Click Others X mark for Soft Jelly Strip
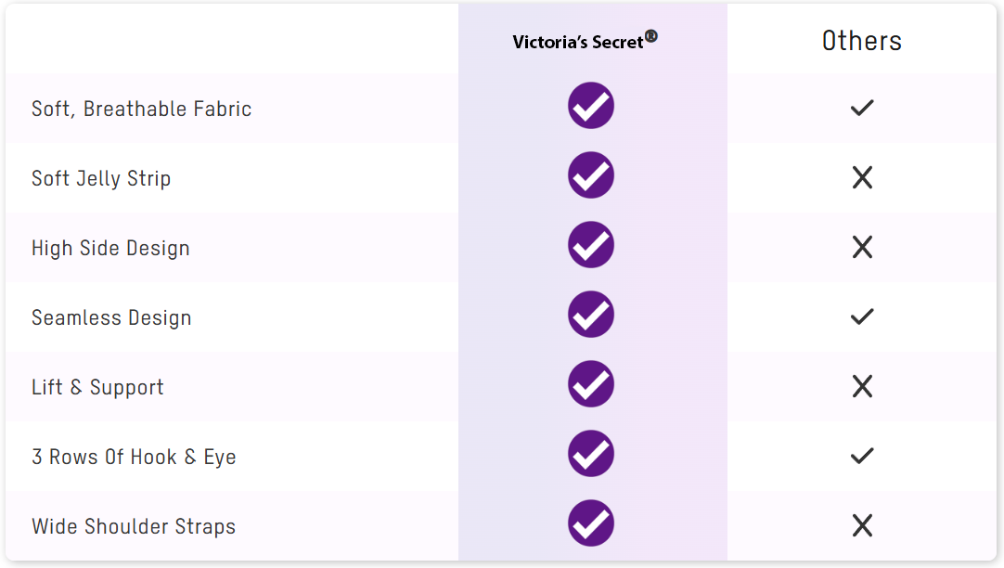 point(862,177)
